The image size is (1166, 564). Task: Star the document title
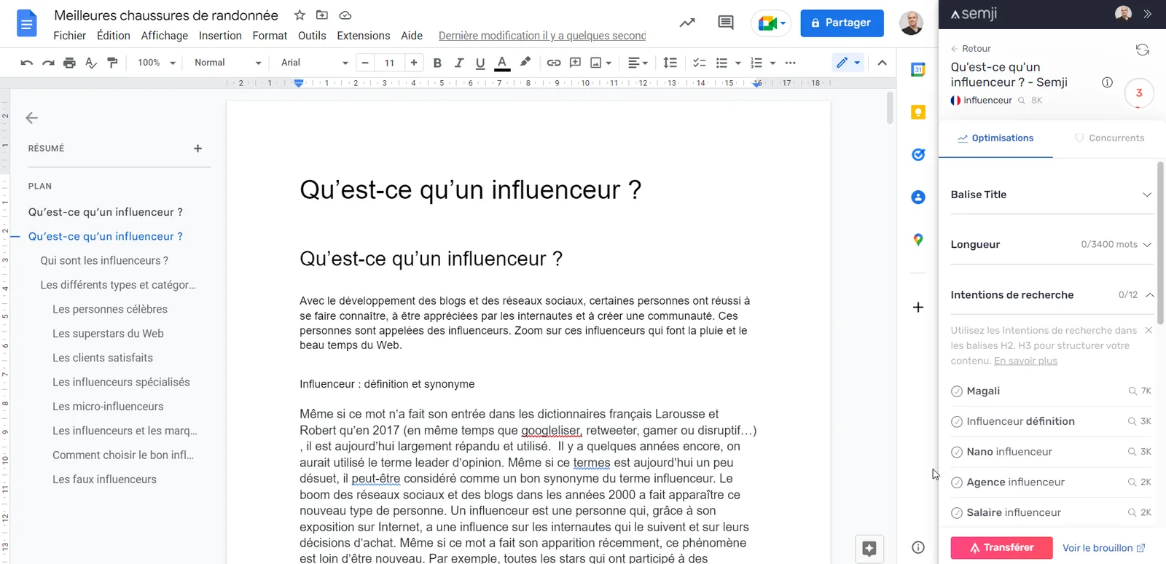[x=300, y=15]
